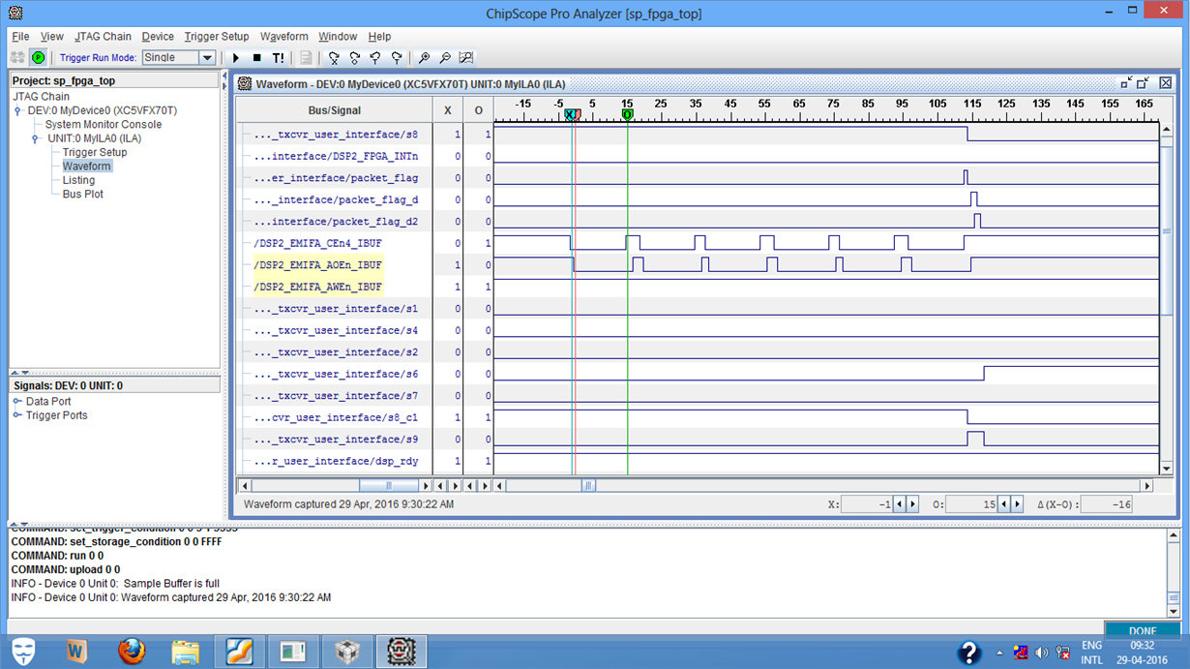Collapse the DEV:0 MyDevice0 tree node
Screen dimensions: 1190x669
[x=18, y=111]
